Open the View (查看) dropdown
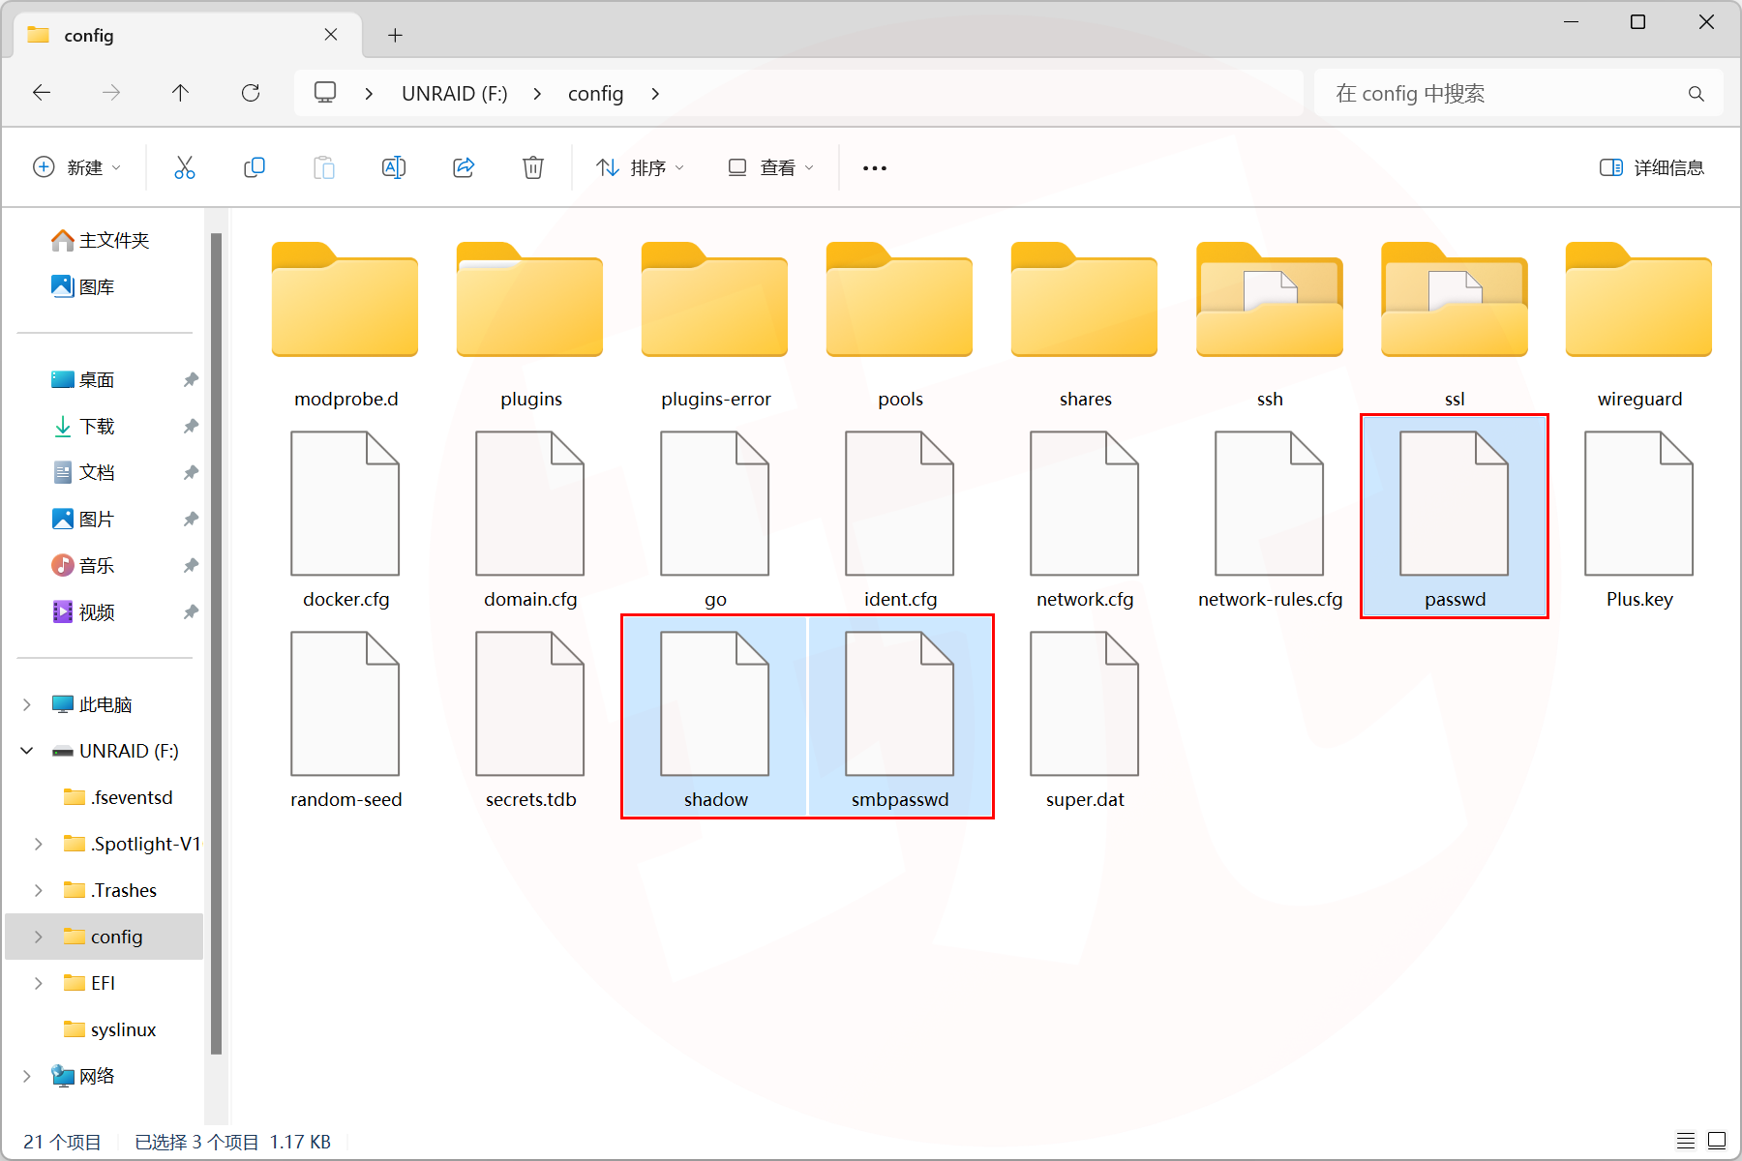This screenshot has height=1161, width=1742. point(770,167)
